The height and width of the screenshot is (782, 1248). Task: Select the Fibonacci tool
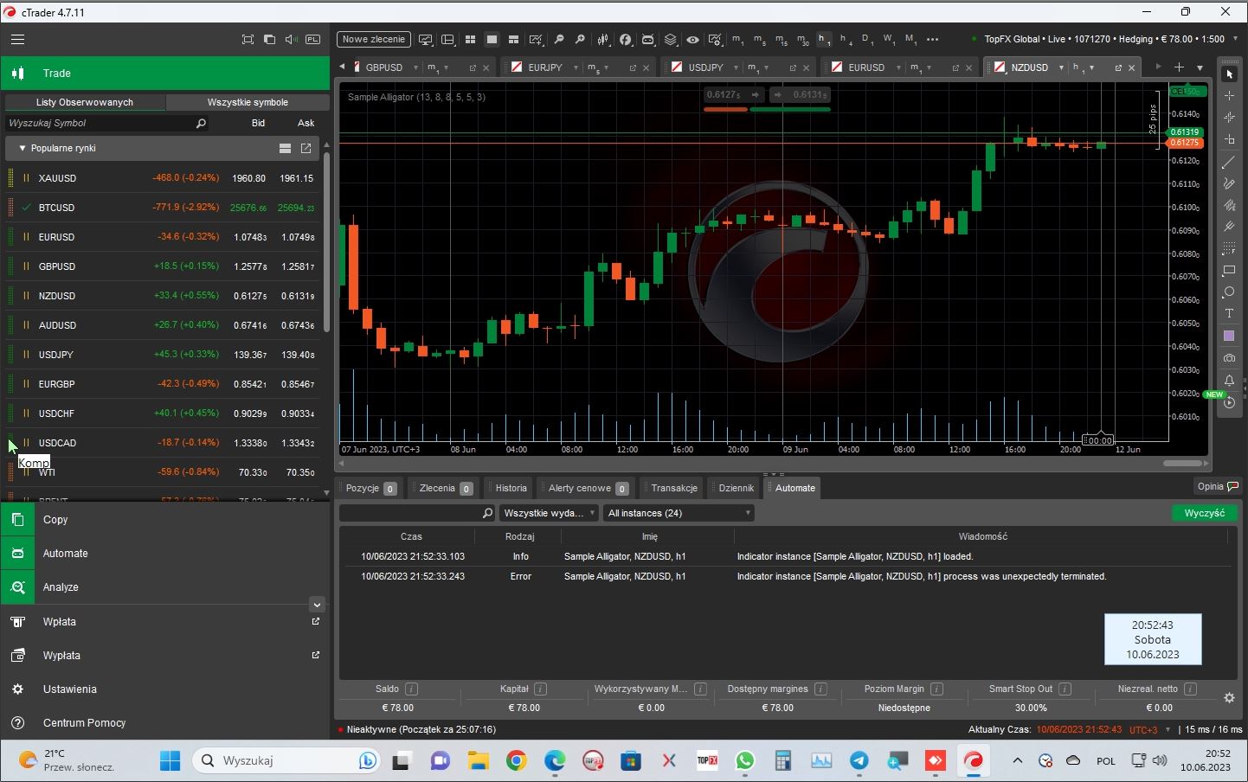[x=1229, y=248]
